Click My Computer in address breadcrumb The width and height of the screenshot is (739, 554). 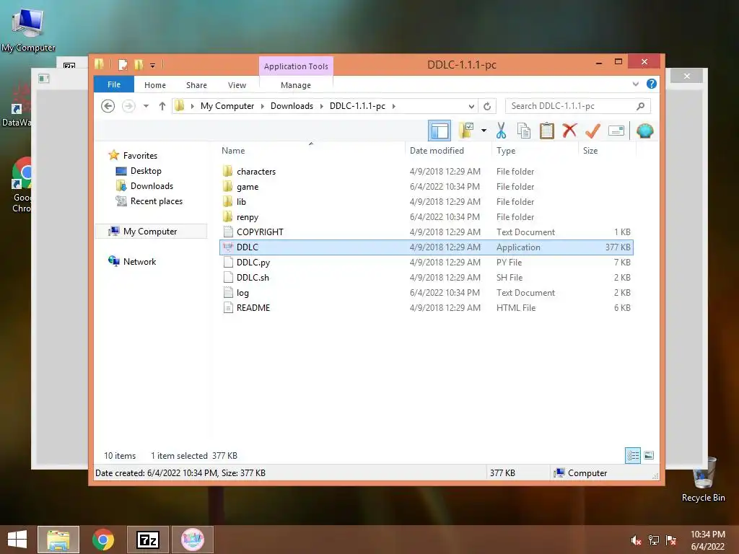[x=227, y=106]
